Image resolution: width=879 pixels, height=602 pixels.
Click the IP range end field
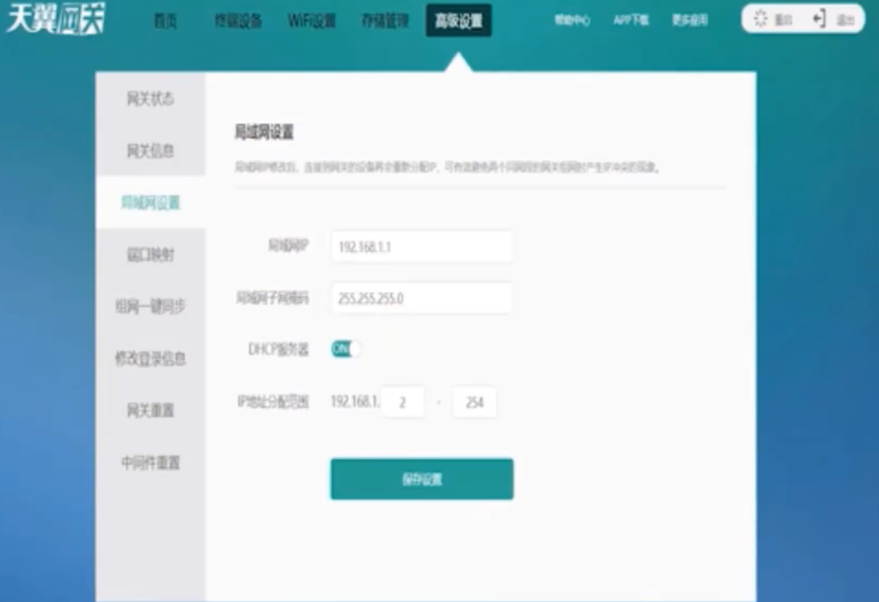pos(475,403)
